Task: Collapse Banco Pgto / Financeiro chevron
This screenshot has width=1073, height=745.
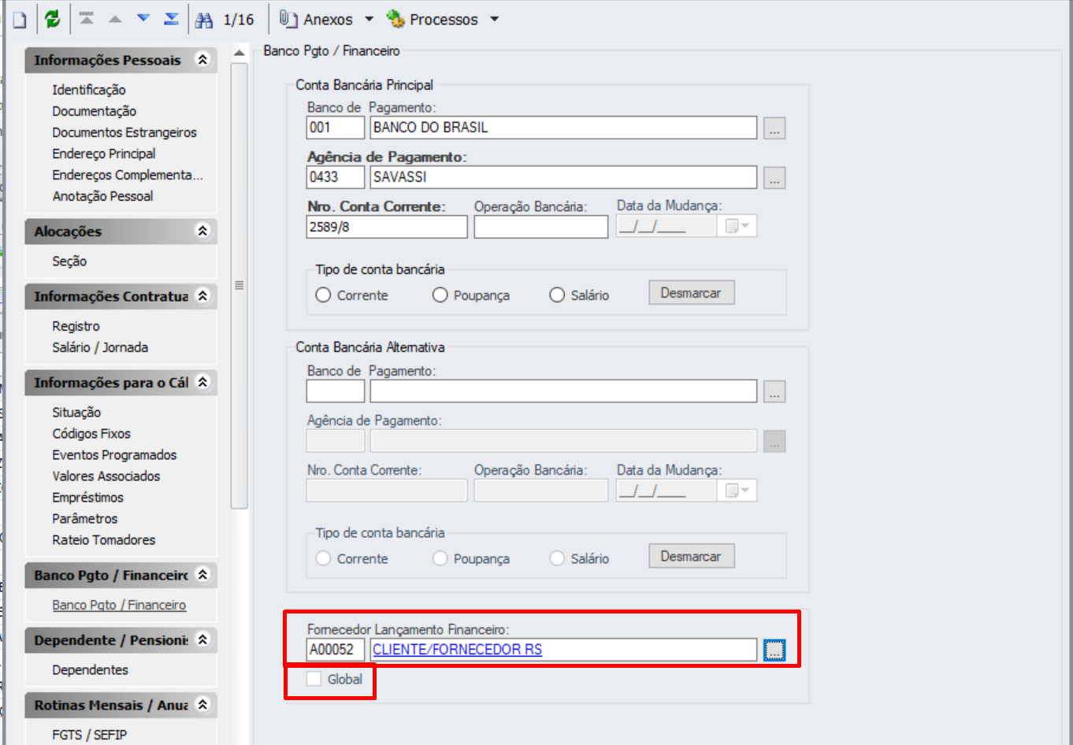Action: tap(202, 575)
